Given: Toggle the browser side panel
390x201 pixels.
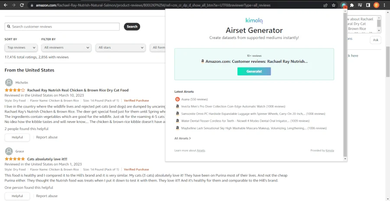Looking at the screenshot, I should (368, 5).
